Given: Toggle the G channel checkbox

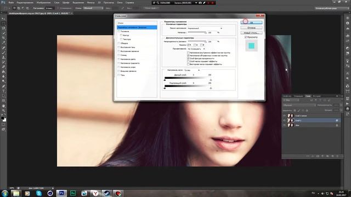Looking at the screenshot, I should pos(195,45).
